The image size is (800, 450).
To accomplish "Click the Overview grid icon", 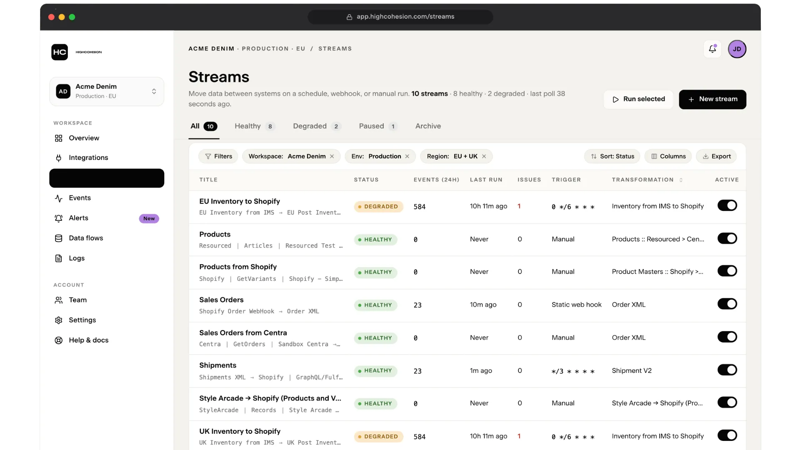I will [x=59, y=138].
